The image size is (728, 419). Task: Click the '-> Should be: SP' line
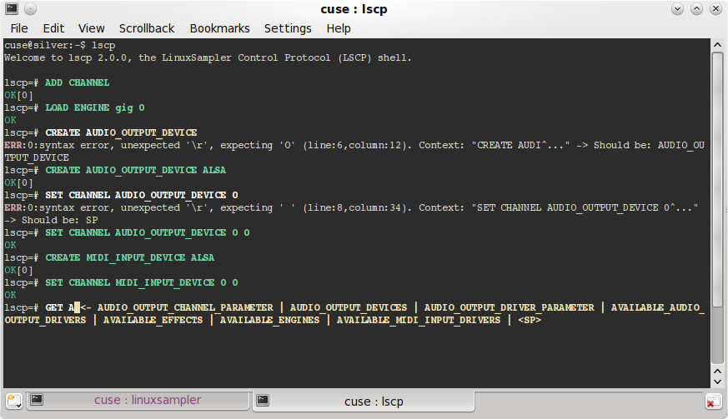click(51, 220)
